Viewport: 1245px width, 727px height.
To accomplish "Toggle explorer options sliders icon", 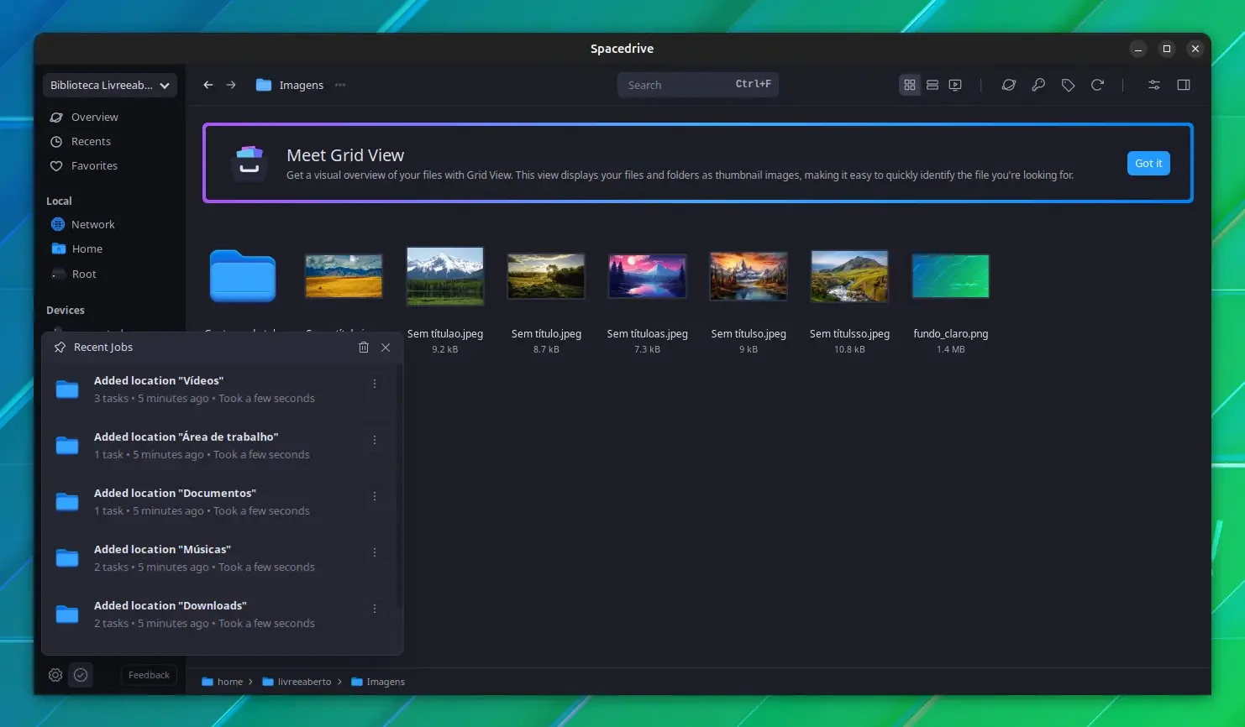I will click(1154, 85).
